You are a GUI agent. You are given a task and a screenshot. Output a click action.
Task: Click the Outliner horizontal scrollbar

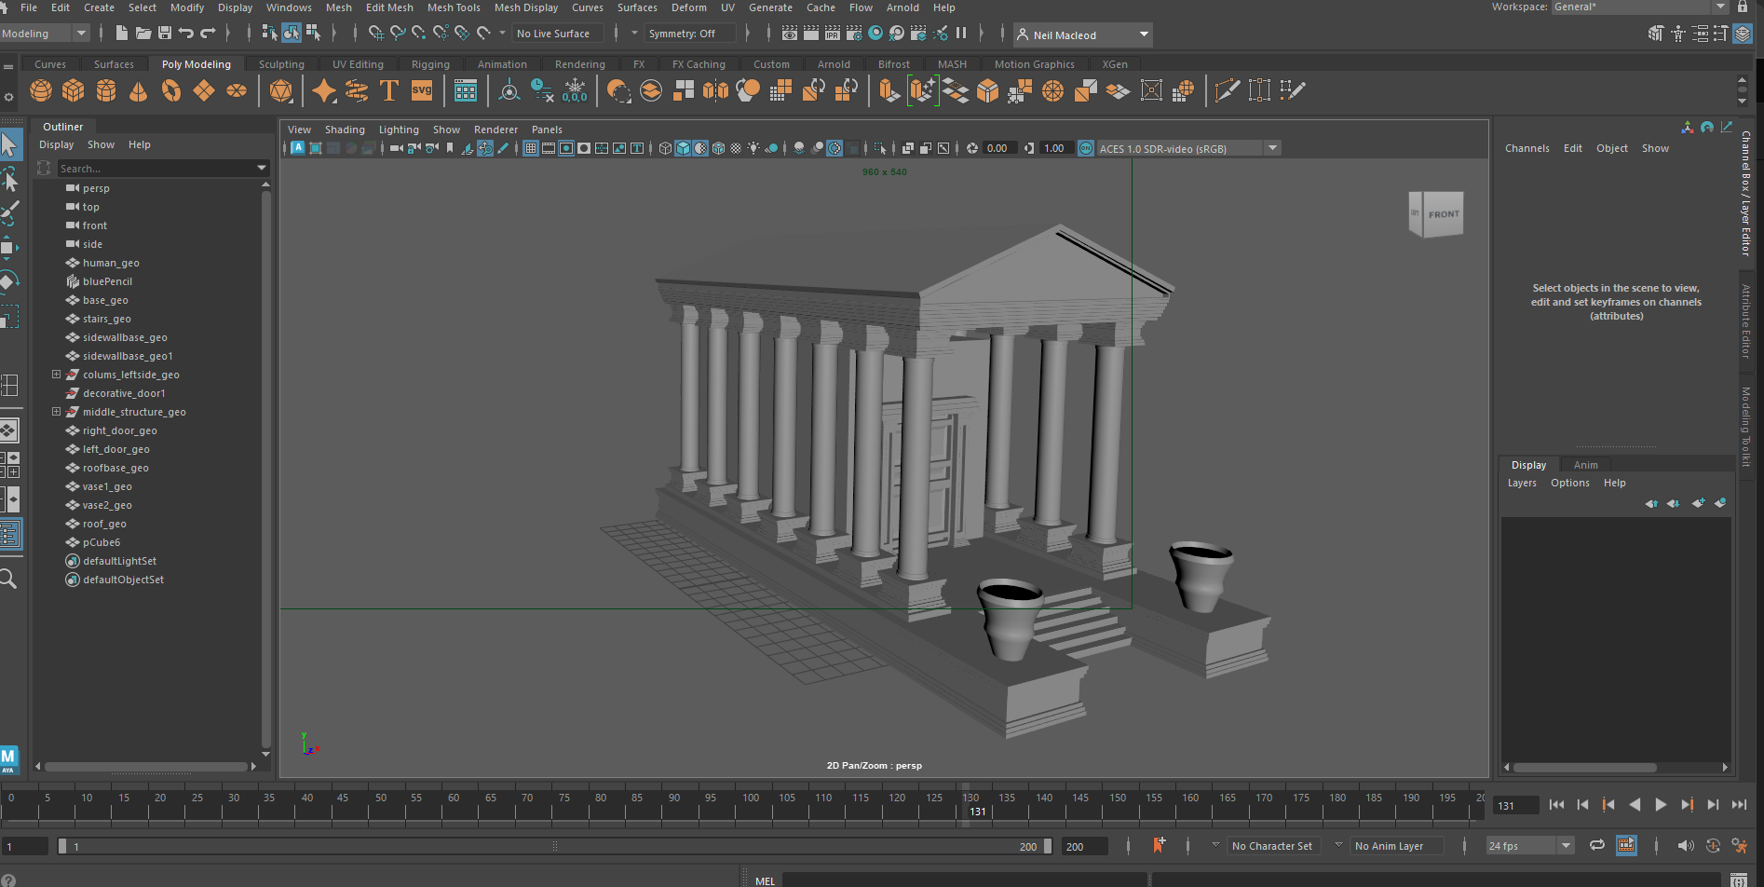pyautogui.click(x=146, y=767)
